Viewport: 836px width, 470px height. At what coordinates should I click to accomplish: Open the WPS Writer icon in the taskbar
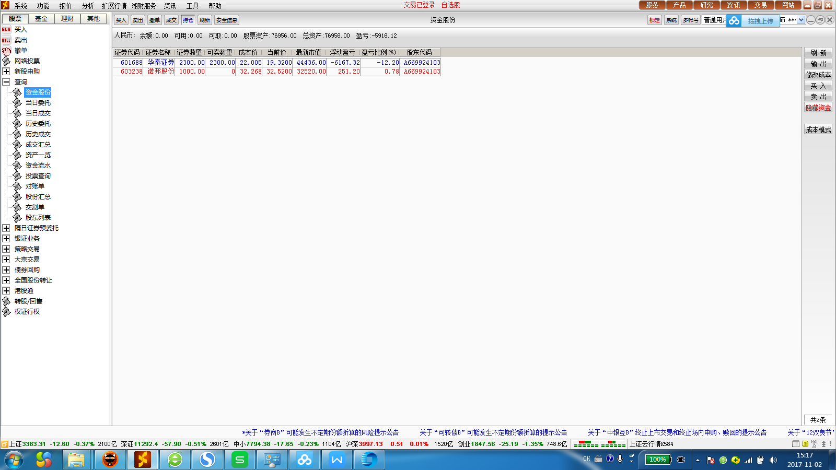[337, 460]
